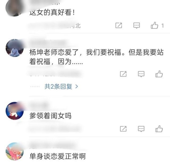Like the '爹领着闺女吗' comment
This screenshot has height=162, width=170.
point(159,129)
